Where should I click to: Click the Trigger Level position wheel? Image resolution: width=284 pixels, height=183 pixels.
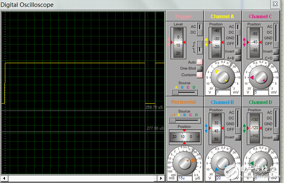(178, 42)
